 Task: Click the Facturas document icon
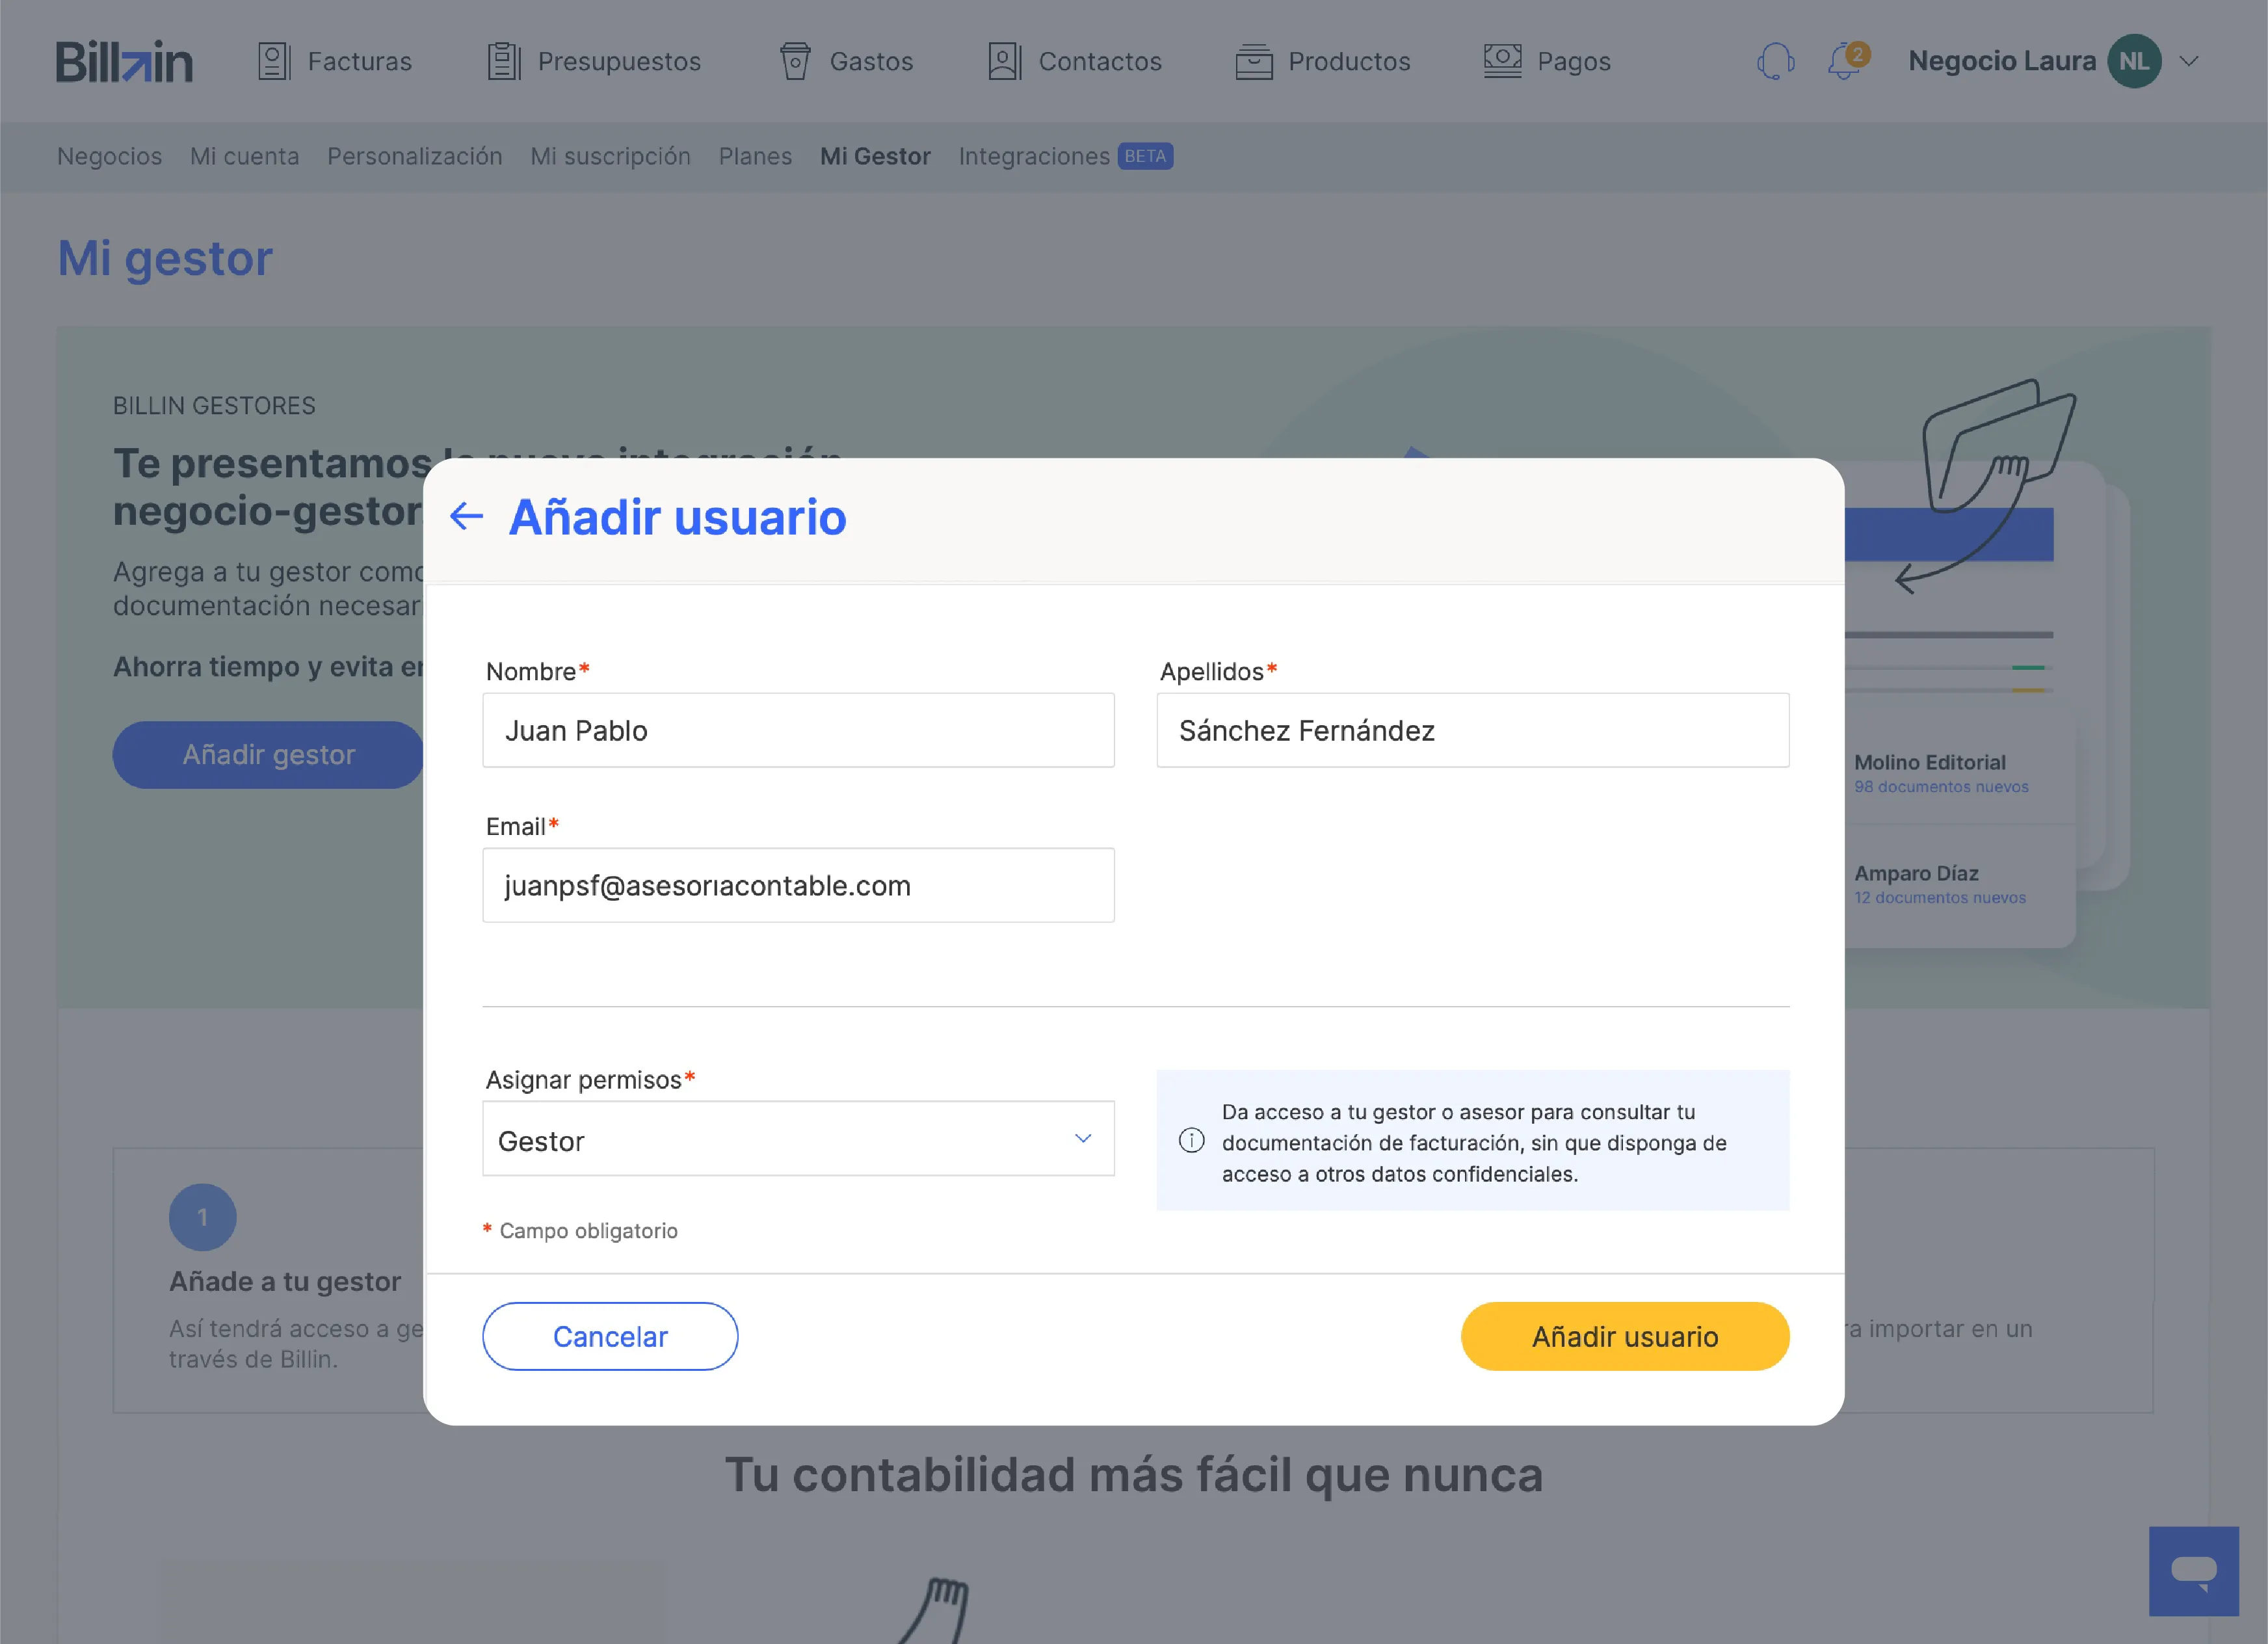coord(274,61)
